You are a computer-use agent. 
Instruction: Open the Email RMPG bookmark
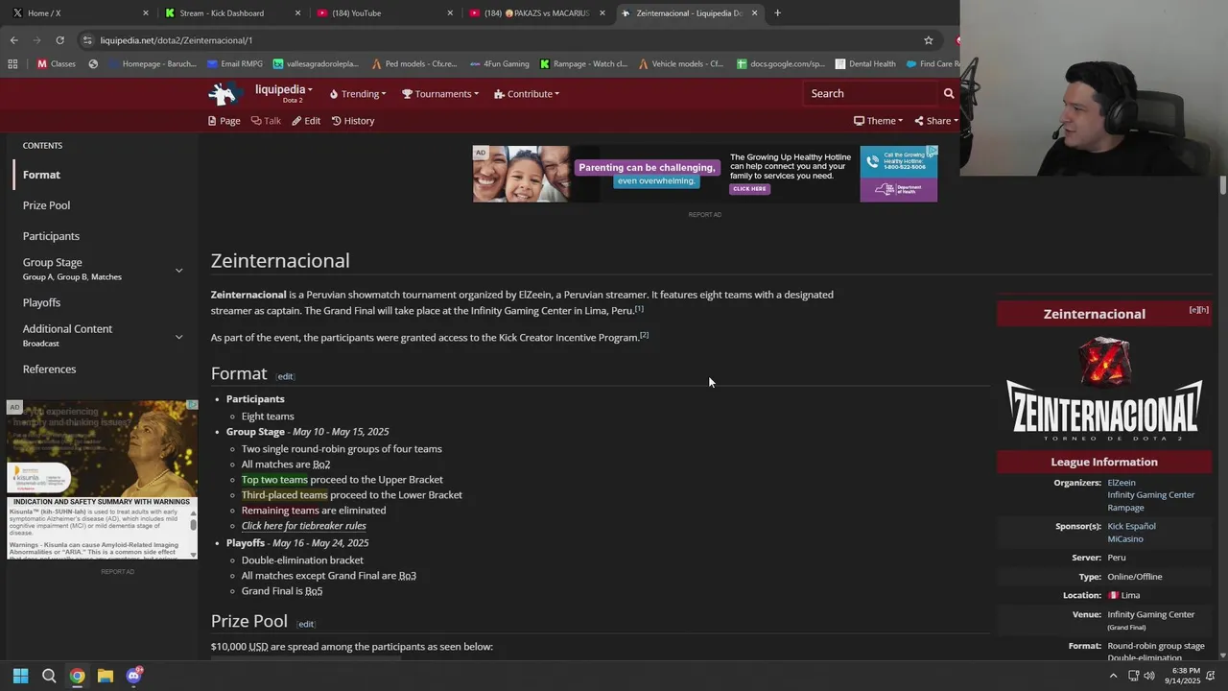click(234, 64)
